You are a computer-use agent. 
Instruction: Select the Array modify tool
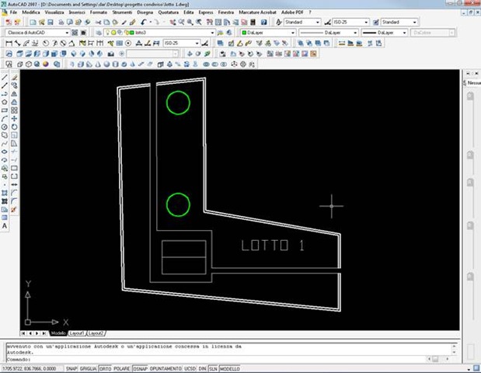[14, 110]
